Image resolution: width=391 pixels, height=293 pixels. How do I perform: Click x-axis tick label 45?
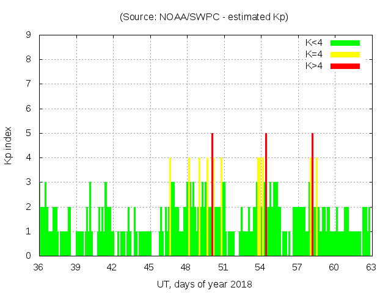pyautogui.click(x=149, y=267)
